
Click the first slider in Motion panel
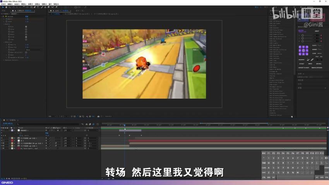(x=307, y=35)
